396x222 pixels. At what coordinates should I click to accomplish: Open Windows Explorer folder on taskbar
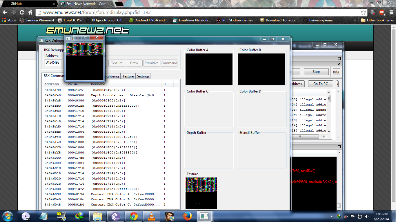(x=97, y=216)
